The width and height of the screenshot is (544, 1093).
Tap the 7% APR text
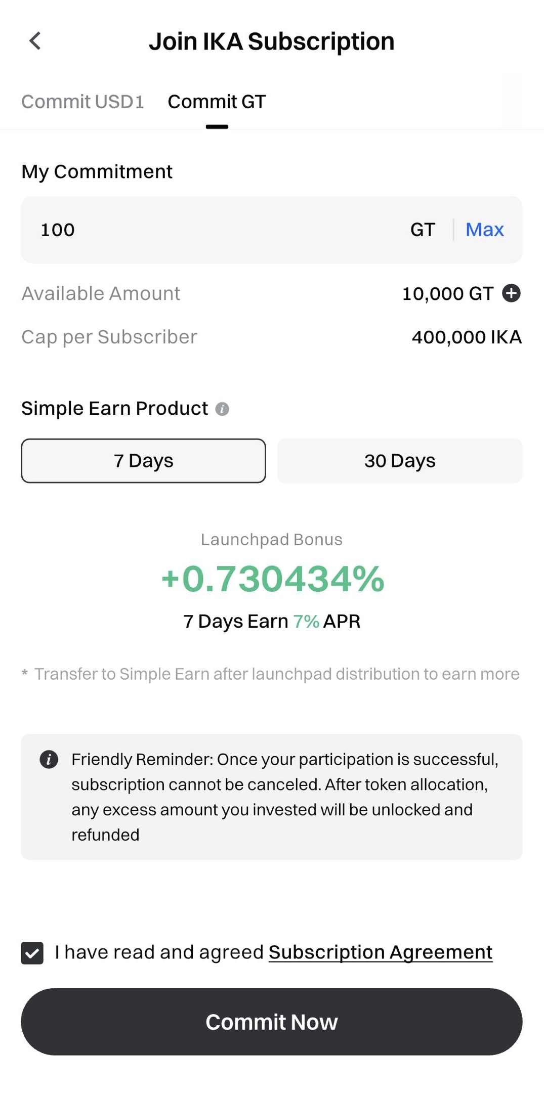307,621
